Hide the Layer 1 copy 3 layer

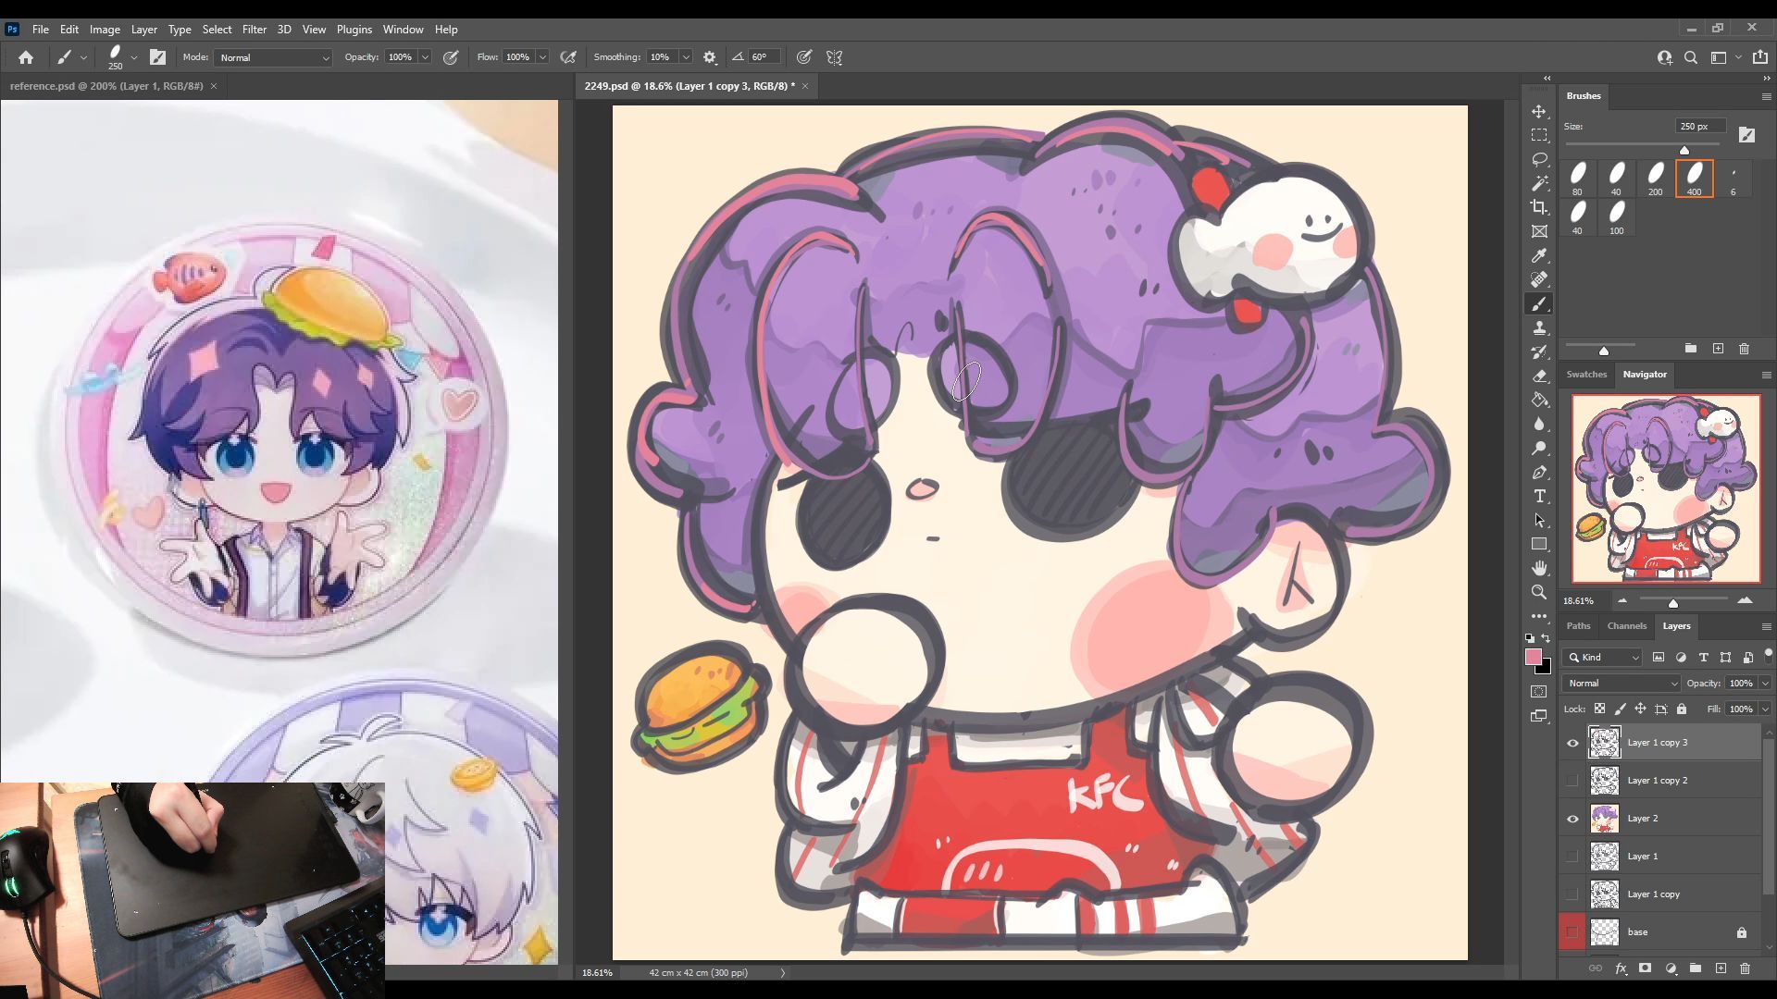tap(1572, 743)
